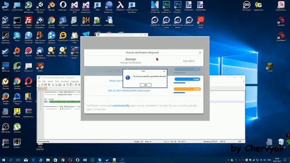The height and width of the screenshot is (163, 290).
Task: Click the Task View taskbar button
Action: coord(18,160)
